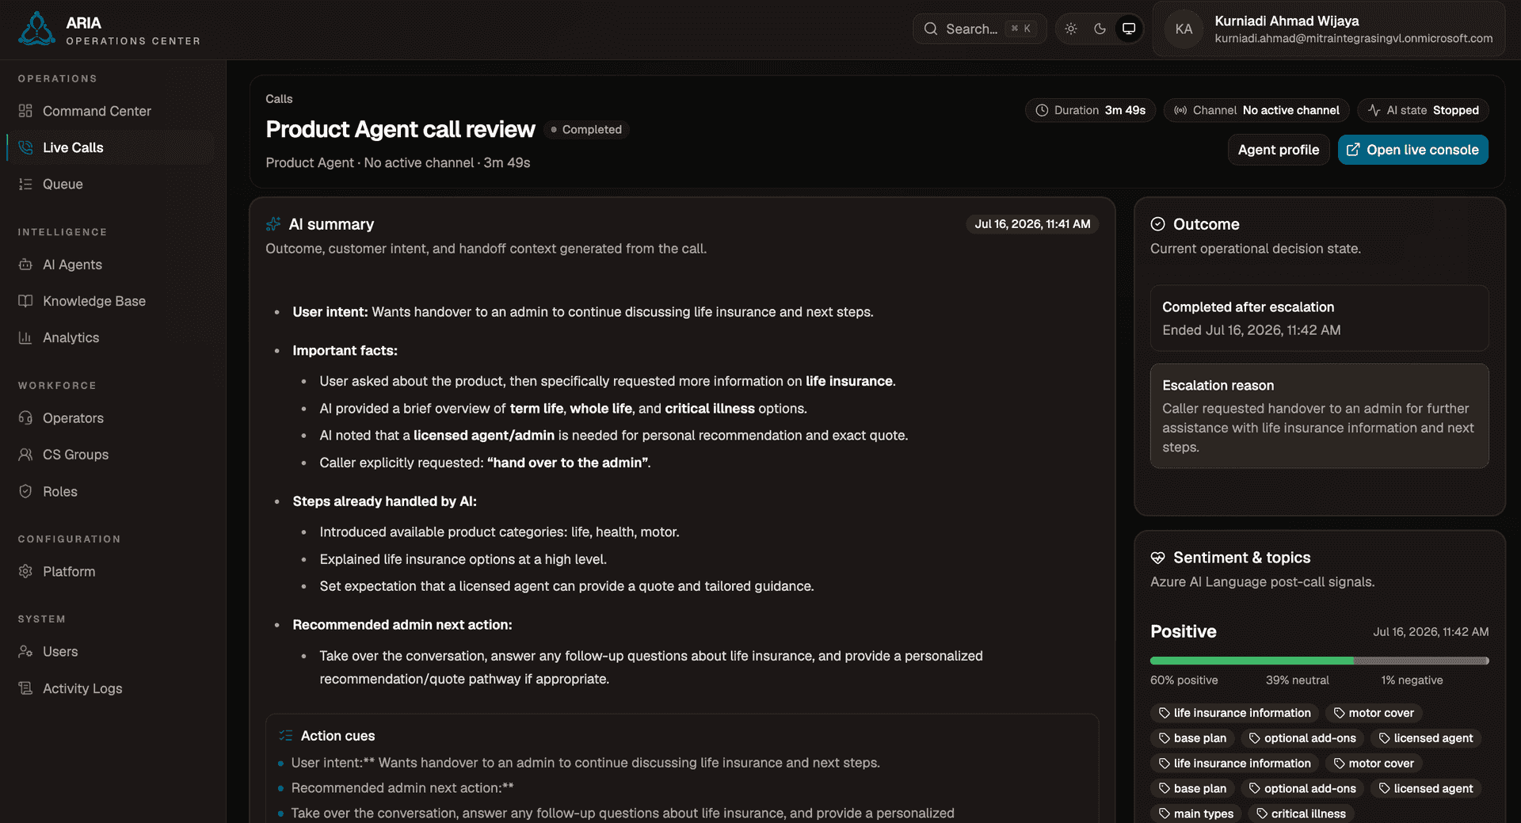The image size is (1521, 823).
Task: Click Open live console button
Action: pos(1413,150)
